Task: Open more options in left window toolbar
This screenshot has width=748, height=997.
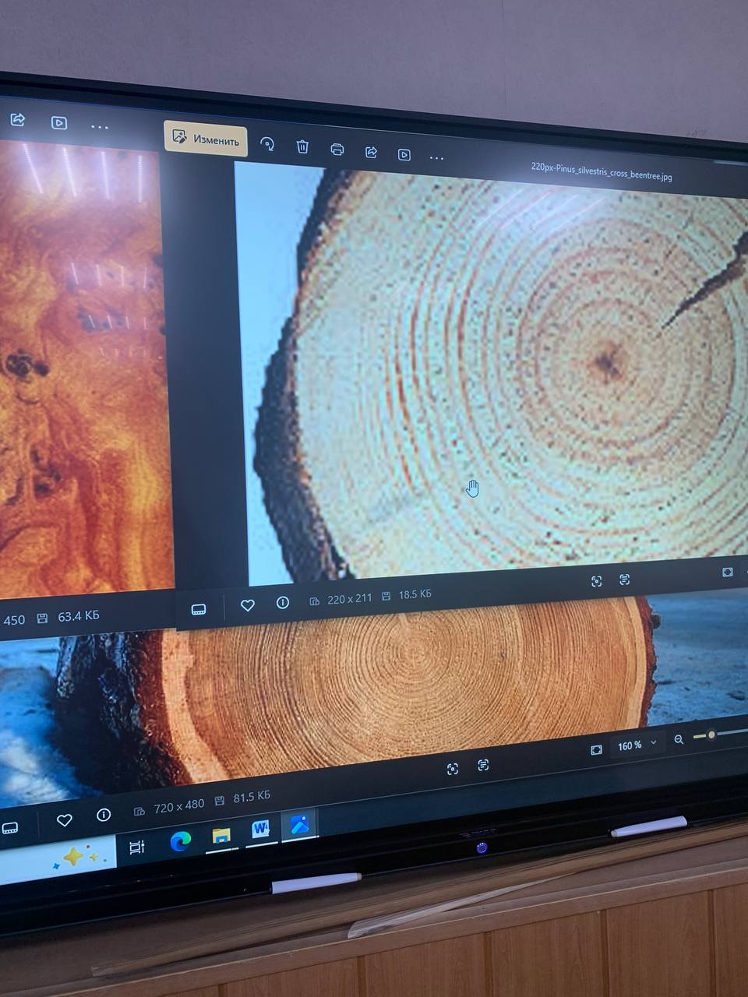Action: point(100,126)
